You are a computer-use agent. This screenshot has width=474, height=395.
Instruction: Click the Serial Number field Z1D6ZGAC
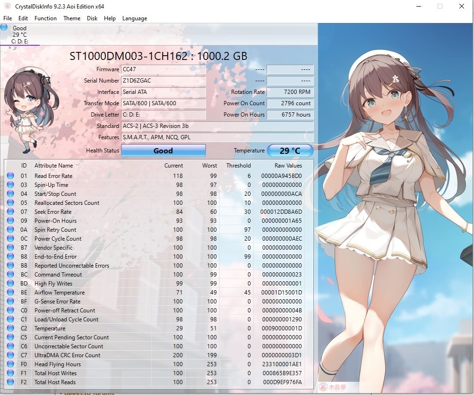[163, 81]
